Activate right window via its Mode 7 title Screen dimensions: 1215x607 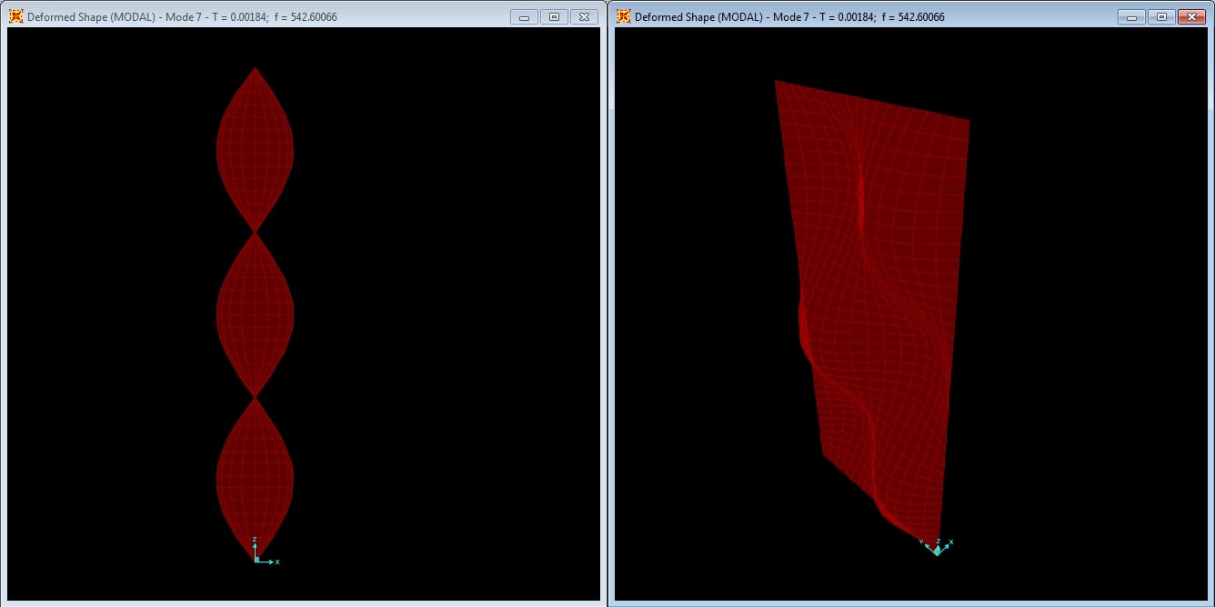click(789, 17)
